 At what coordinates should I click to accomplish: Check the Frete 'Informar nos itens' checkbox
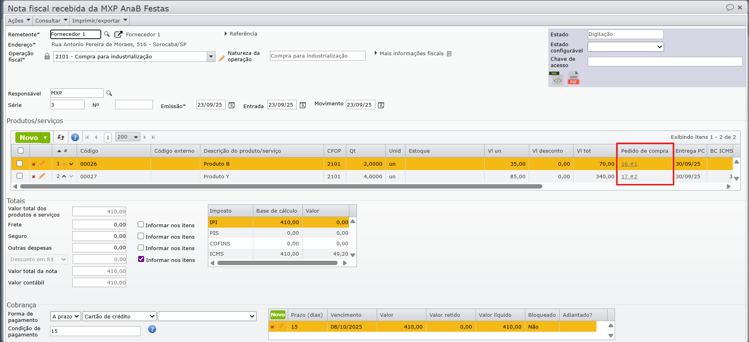click(141, 224)
